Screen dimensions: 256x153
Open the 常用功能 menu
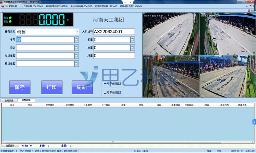[x=12, y=6]
